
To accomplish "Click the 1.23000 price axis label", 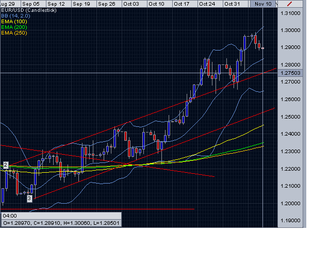I will pyautogui.click(x=290, y=152).
